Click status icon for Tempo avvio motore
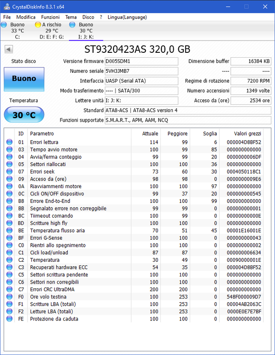Screen dimensions: 275x355 point(9,150)
